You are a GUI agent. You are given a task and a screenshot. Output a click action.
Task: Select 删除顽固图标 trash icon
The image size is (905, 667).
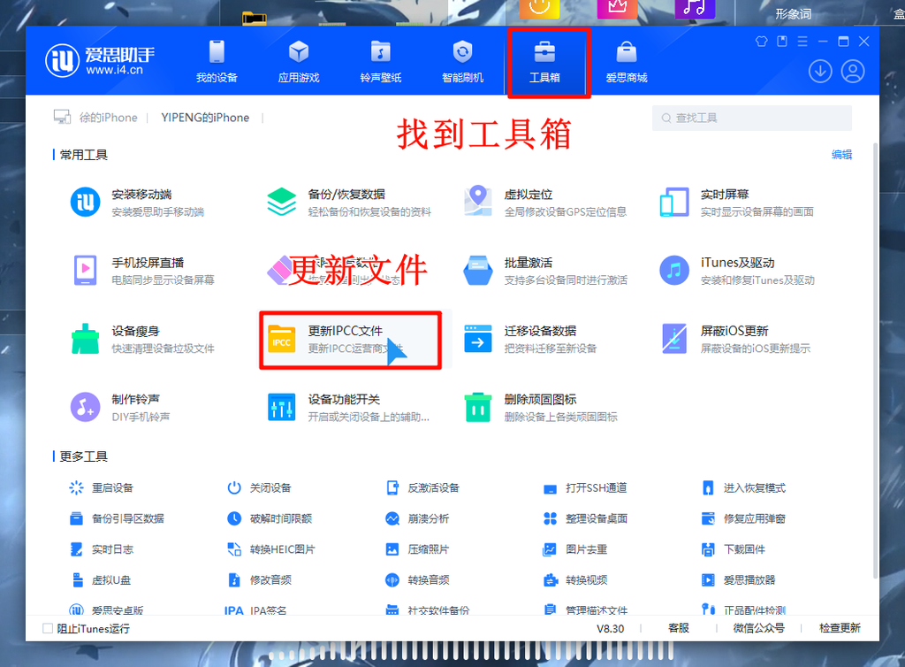click(478, 407)
